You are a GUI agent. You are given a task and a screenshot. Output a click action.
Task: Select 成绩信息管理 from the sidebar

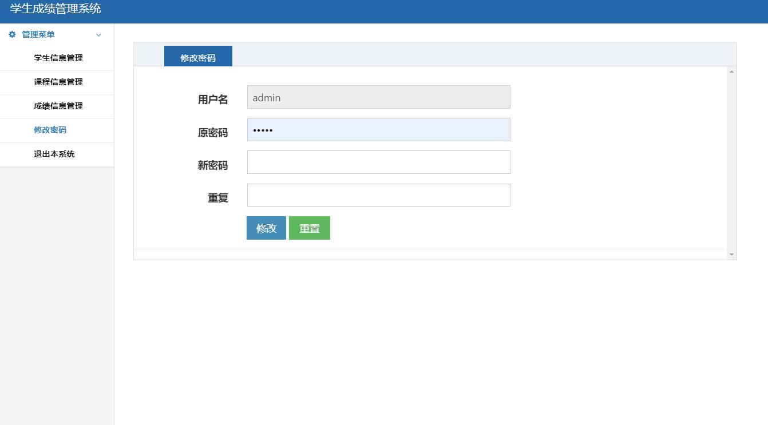(58, 106)
